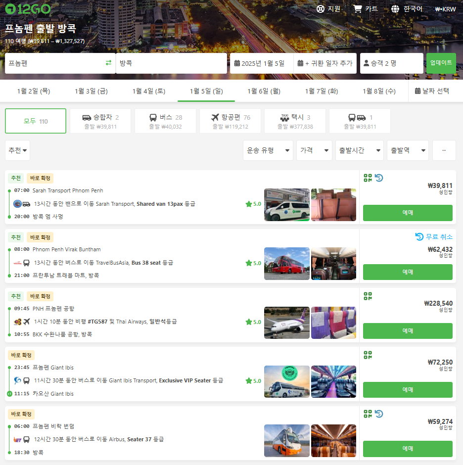Book Sarah Transport ₩39,811 trip
This screenshot has width=463, height=465.
(x=408, y=213)
